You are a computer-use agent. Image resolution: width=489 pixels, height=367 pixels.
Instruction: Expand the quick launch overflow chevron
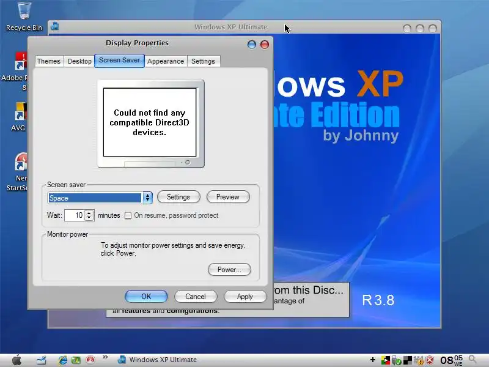point(105,357)
